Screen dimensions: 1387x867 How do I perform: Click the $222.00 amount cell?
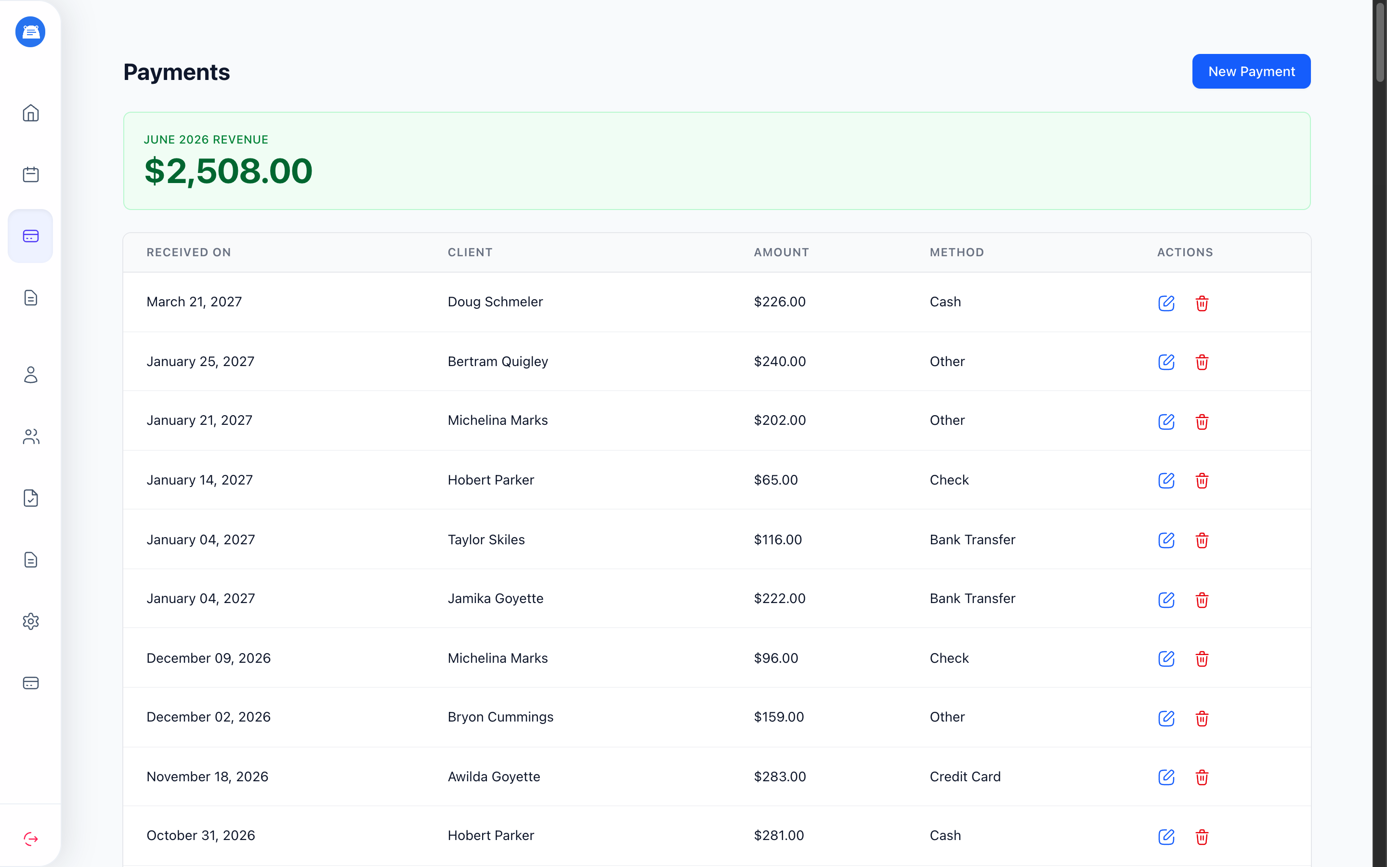tap(780, 599)
